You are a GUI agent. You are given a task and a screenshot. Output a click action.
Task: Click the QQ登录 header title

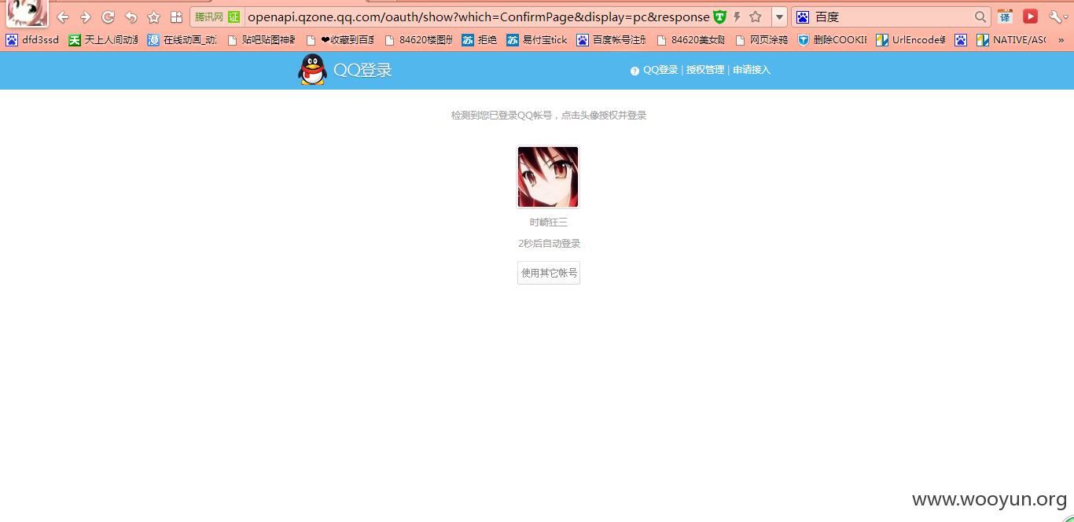(362, 70)
